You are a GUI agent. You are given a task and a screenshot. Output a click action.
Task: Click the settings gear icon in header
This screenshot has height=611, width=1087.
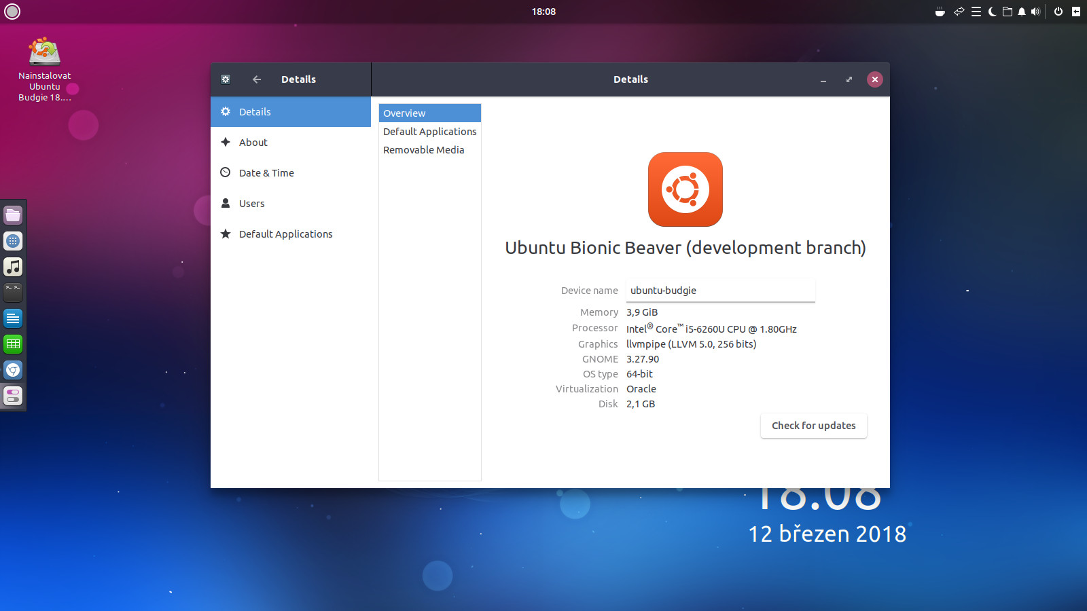226,79
